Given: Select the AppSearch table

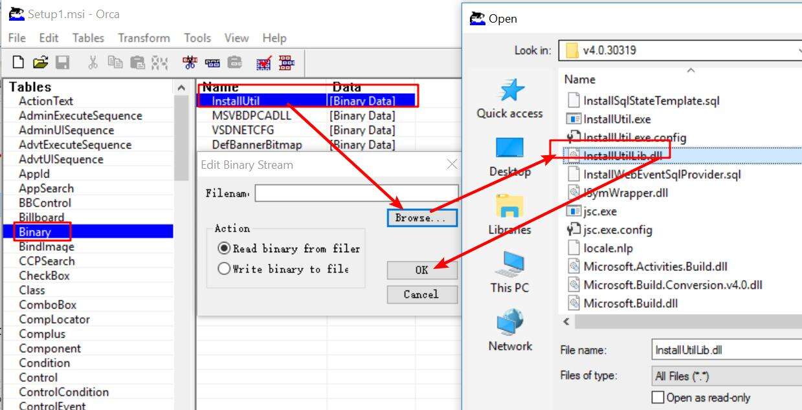Looking at the screenshot, I should click(x=88, y=188).
